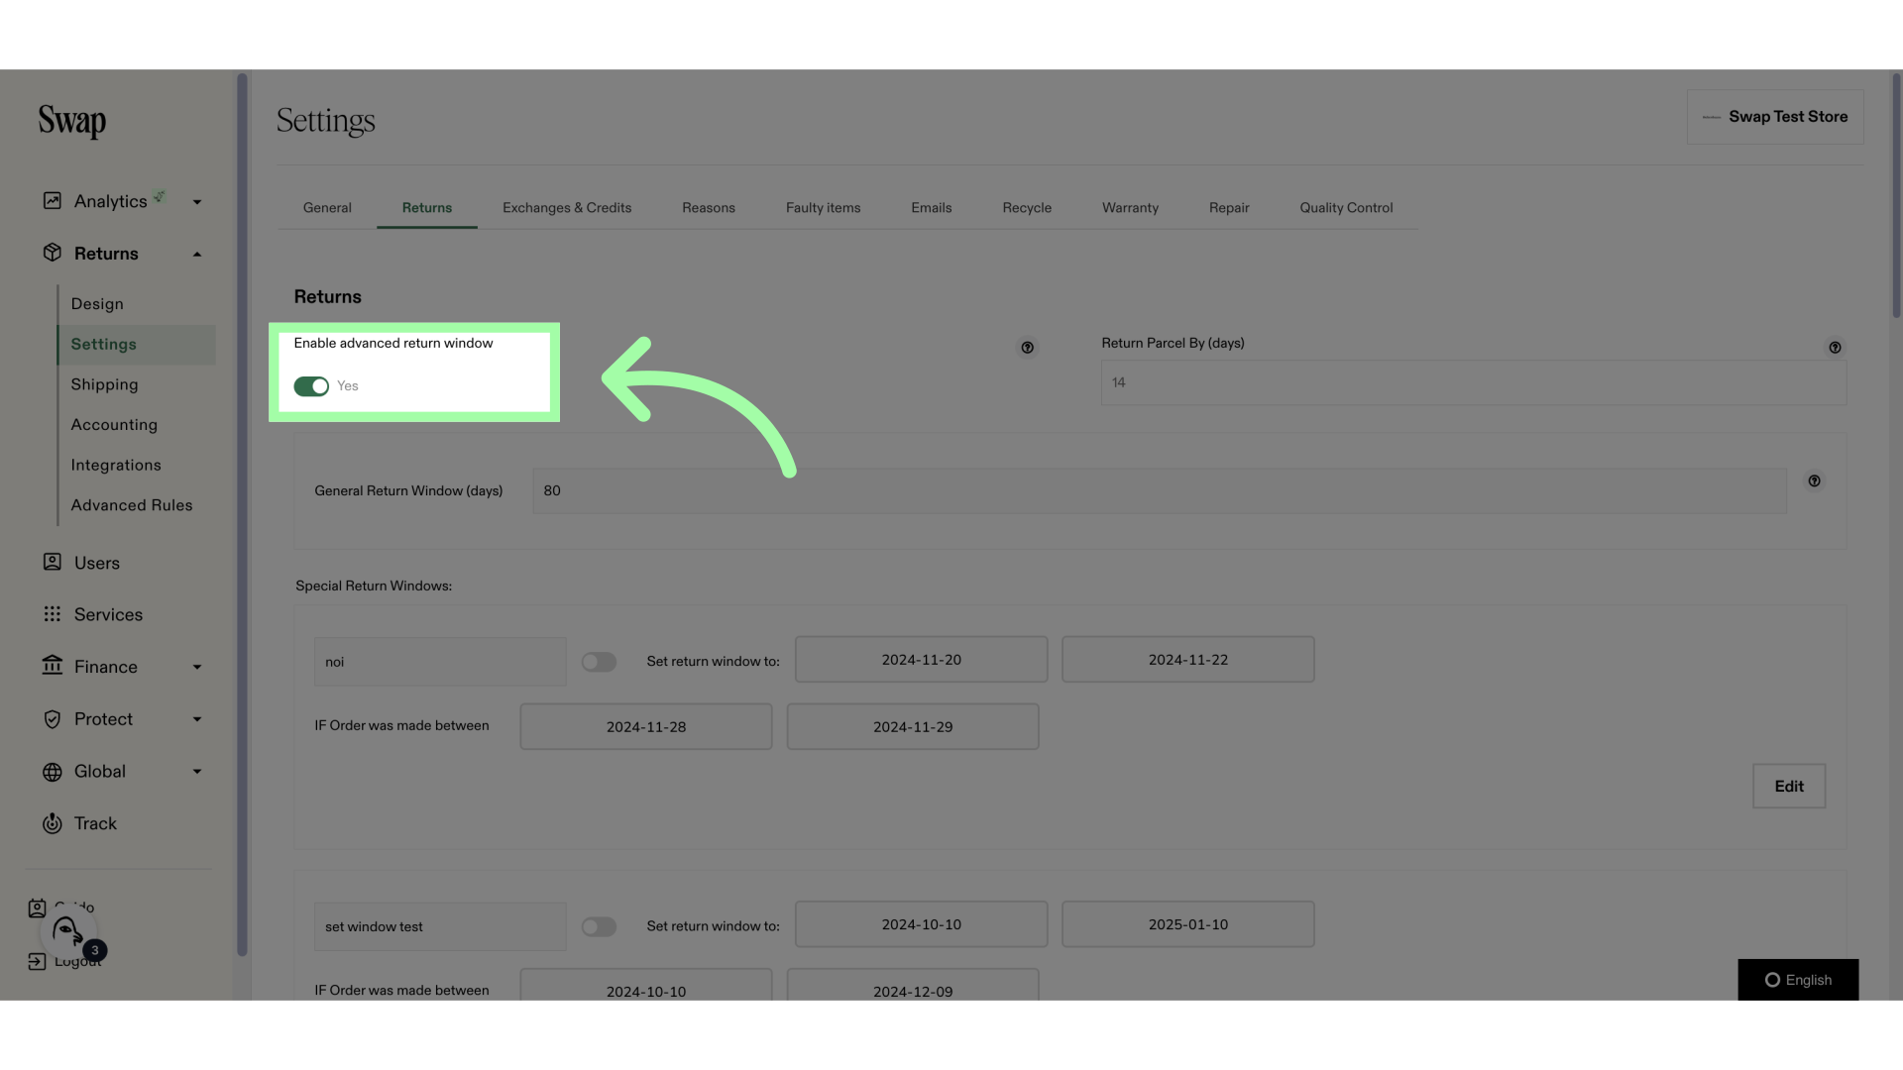Click the Protect shield icon
The width and height of the screenshot is (1903, 1070).
tap(53, 719)
